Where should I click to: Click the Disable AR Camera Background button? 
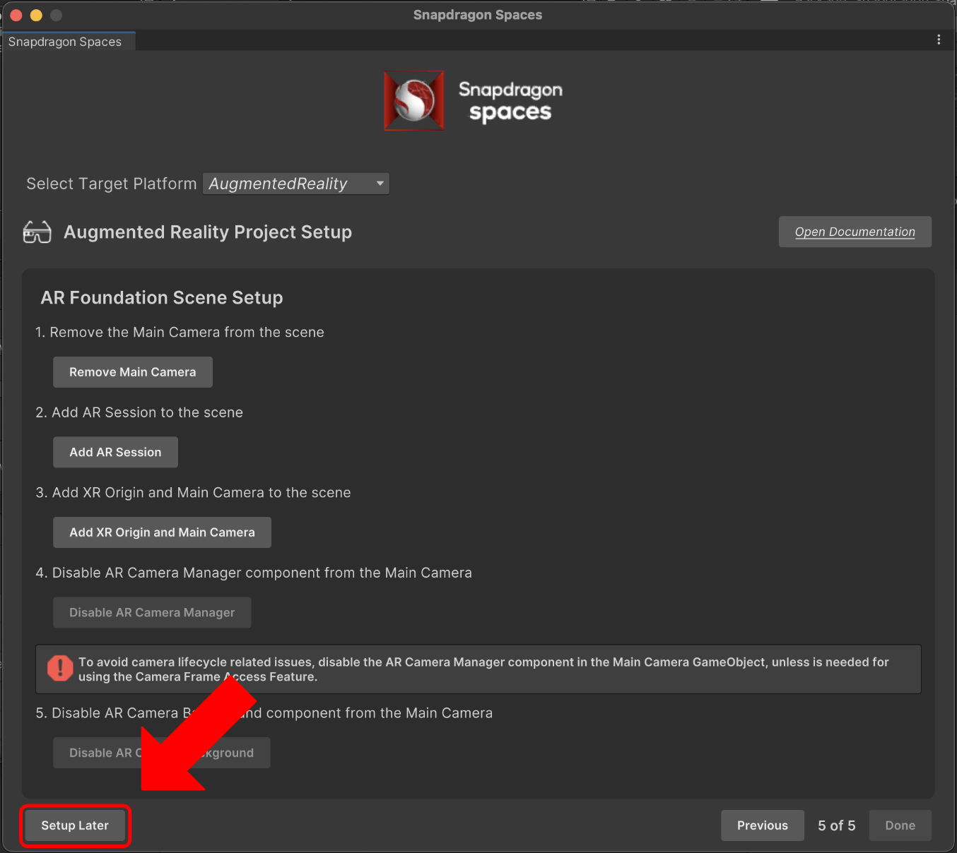(x=162, y=753)
